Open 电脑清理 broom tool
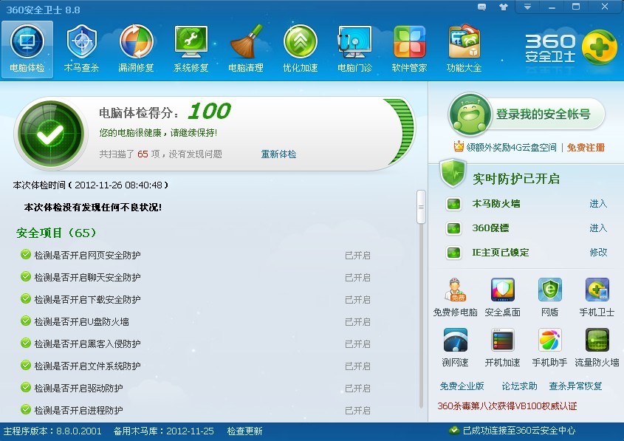Viewport: 624px width, 441px height. (x=246, y=49)
